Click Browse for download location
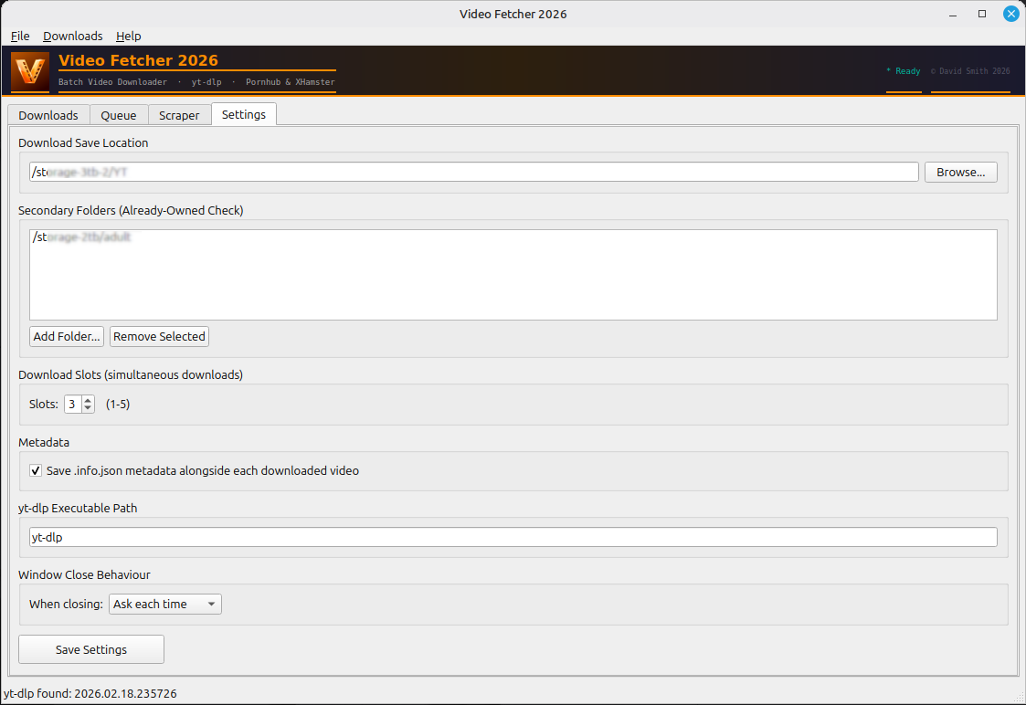Viewport: 1026px width, 705px height. pyautogui.click(x=960, y=172)
